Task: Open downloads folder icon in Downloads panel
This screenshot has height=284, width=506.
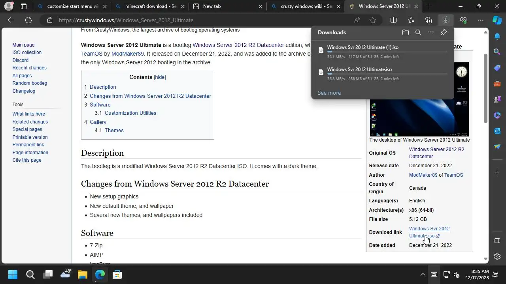Action: pyautogui.click(x=405, y=32)
